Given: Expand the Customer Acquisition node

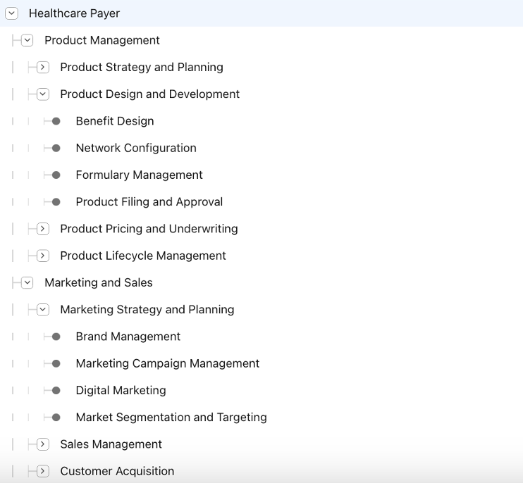Looking at the screenshot, I should (x=43, y=471).
